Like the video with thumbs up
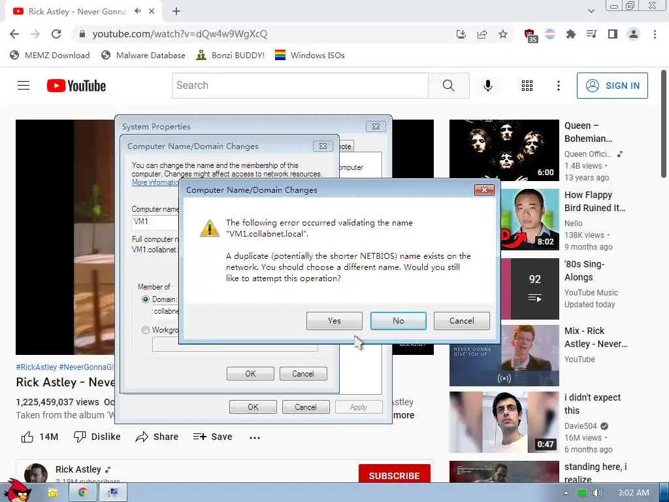 tap(40, 437)
